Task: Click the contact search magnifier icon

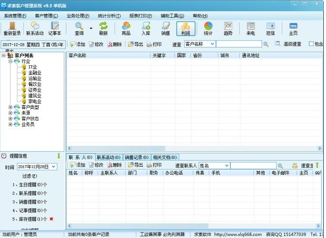Action: click(281, 166)
